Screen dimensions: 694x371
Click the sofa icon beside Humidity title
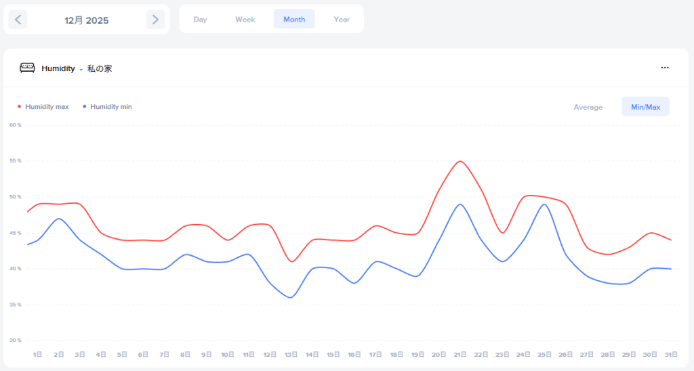tap(27, 68)
